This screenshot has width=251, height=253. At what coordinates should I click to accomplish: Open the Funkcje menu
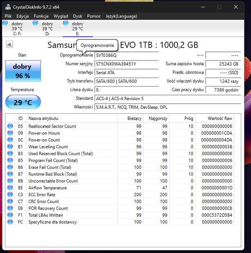[41, 16]
